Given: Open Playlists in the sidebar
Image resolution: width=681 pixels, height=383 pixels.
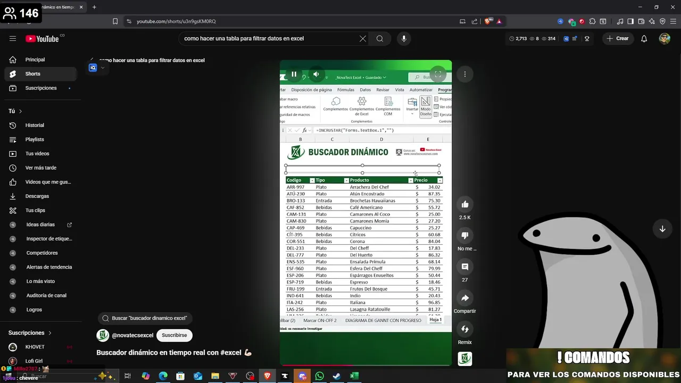Looking at the screenshot, I should 41,139.
